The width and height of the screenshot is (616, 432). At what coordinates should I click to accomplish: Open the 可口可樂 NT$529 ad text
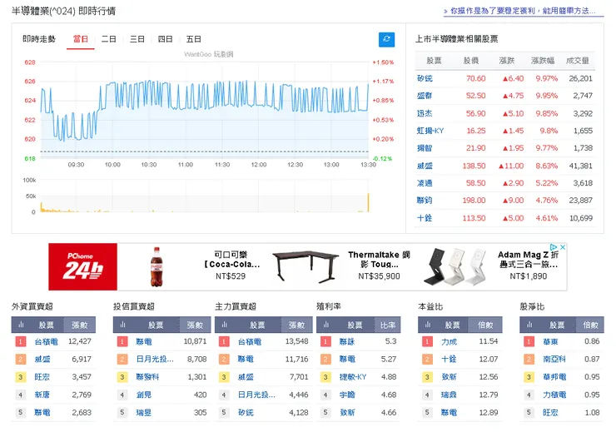[231, 266]
